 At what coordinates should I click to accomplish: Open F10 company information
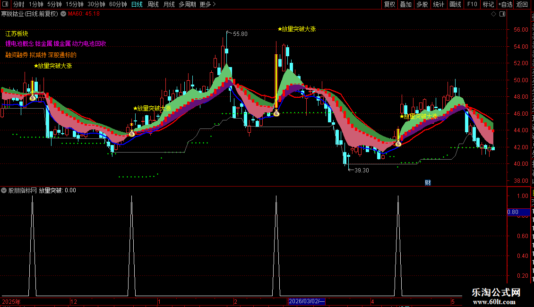pyautogui.click(x=472, y=4)
